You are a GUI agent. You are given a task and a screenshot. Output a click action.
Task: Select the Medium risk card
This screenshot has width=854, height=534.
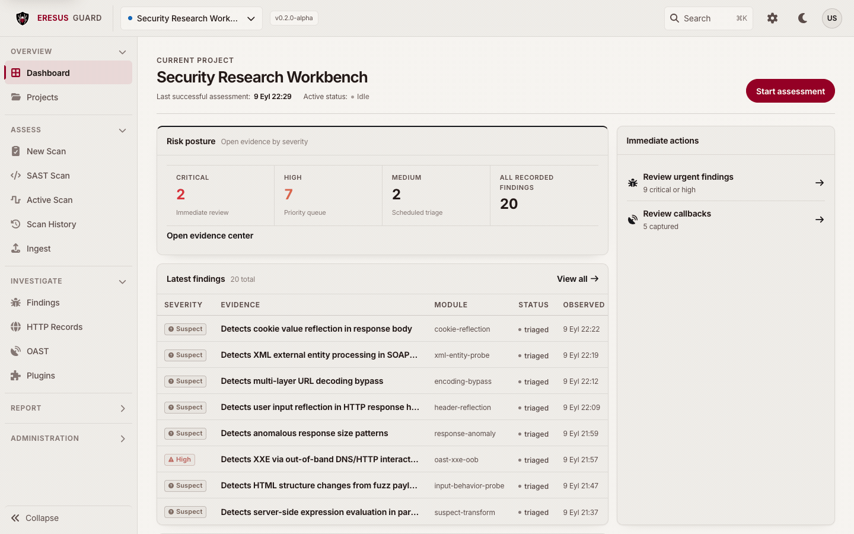coord(436,195)
